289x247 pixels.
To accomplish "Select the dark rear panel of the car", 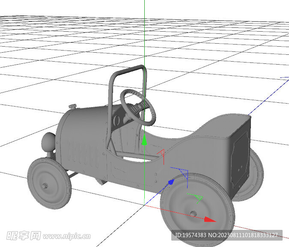I will (x=240, y=159).
